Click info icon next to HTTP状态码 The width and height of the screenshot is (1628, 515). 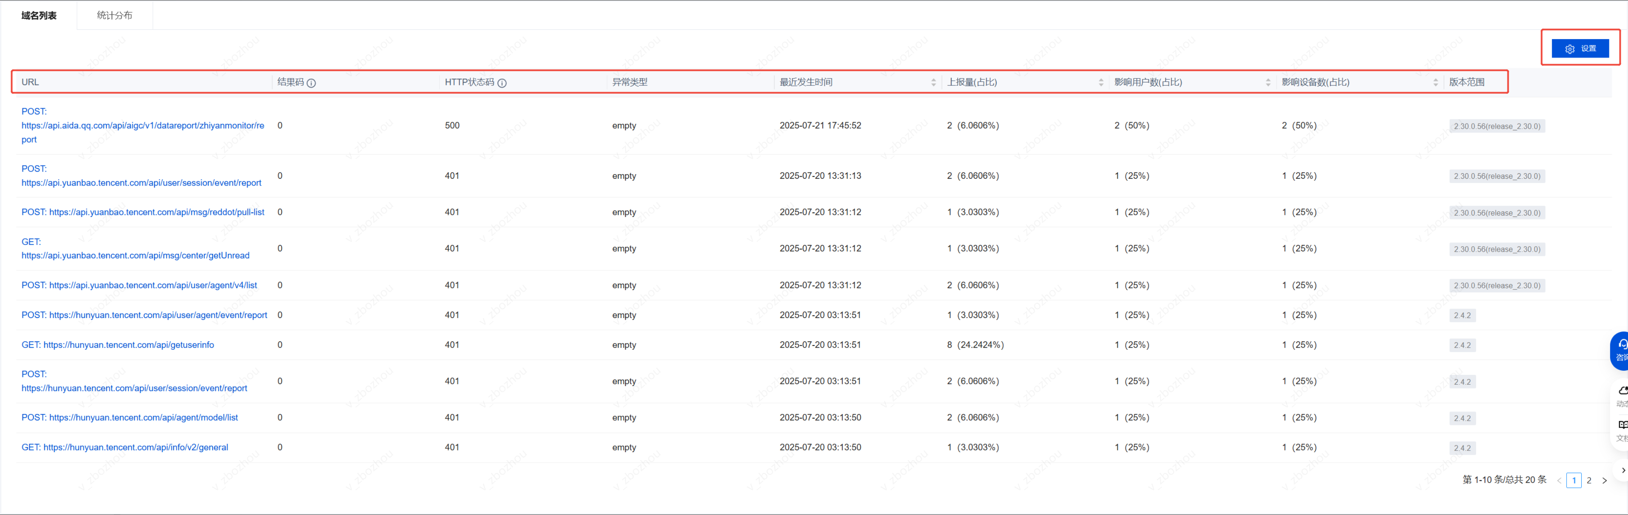pos(502,83)
